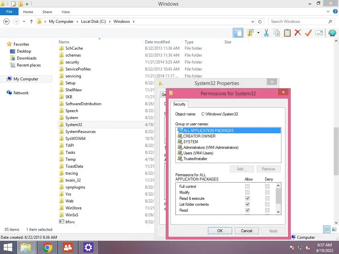
Task: Go up one folder level
Action: point(31,21)
